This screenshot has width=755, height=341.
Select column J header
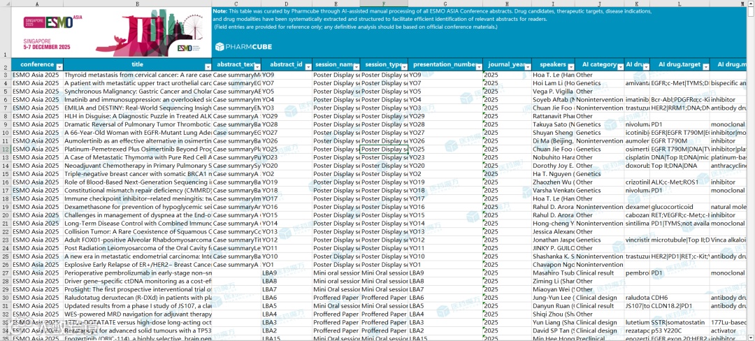point(599,3)
